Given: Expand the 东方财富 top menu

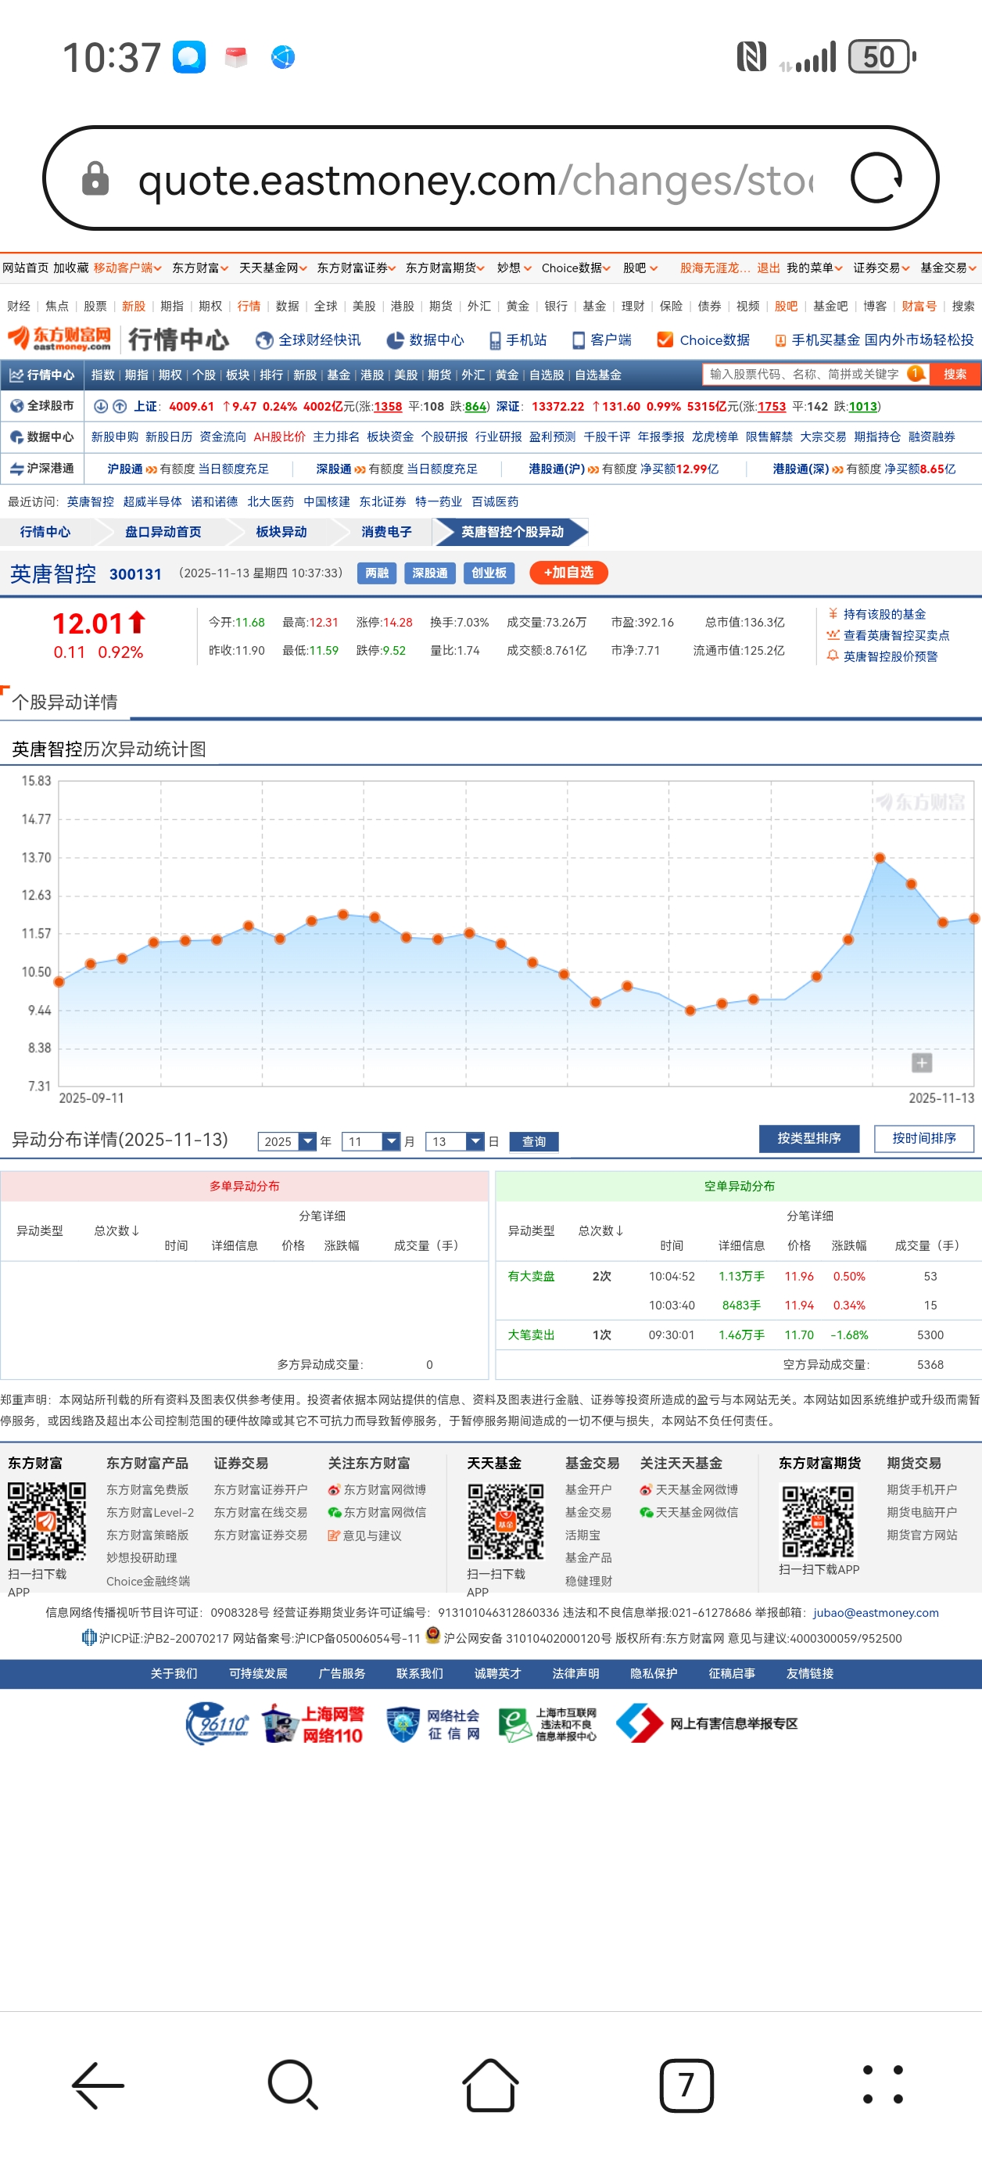Looking at the screenshot, I should coord(200,268).
